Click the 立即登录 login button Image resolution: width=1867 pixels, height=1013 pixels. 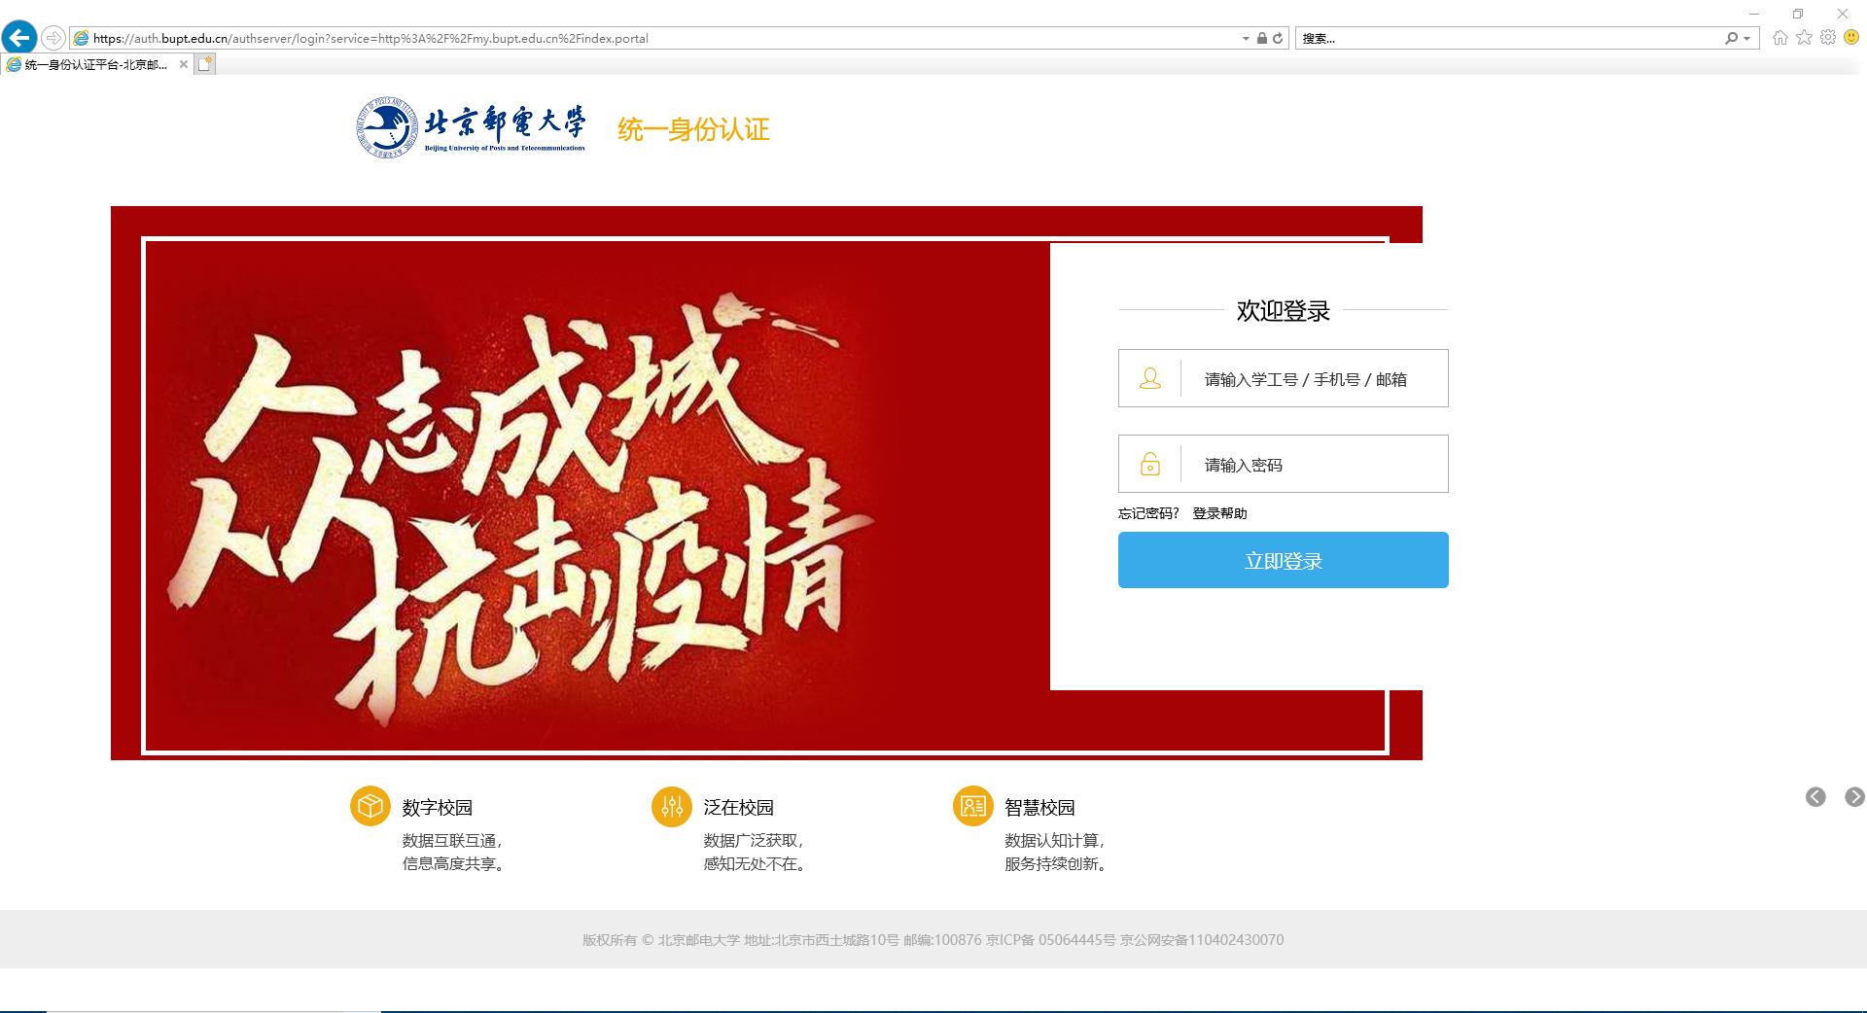coord(1283,560)
